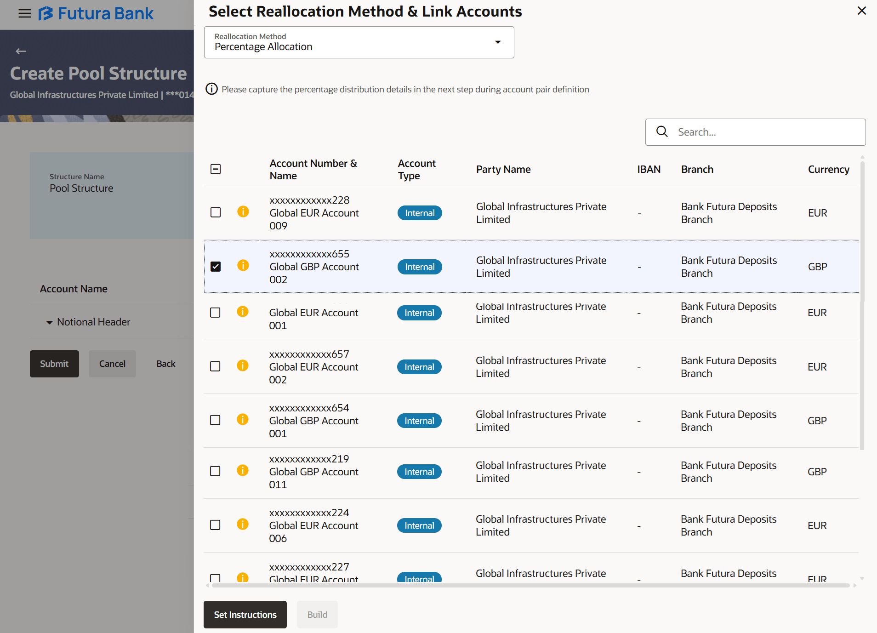Click the info icon for Global GBP Account 011
Image resolution: width=877 pixels, height=633 pixels.
[242, 470]
